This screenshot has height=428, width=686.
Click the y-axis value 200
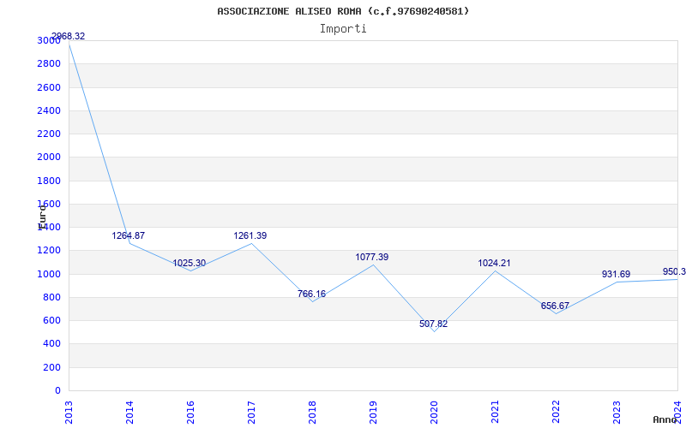point(51,368)
